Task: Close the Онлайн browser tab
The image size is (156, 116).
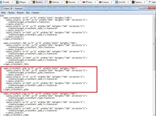Action: tap(12, 2)
